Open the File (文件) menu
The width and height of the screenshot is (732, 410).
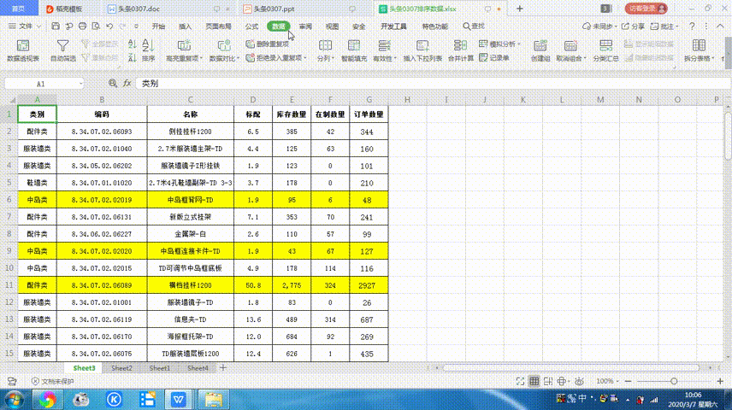24,26
